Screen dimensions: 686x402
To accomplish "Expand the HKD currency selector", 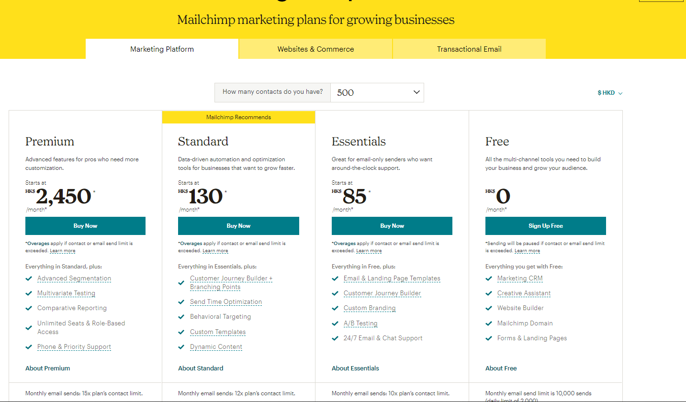I will (x=609, y=93).
